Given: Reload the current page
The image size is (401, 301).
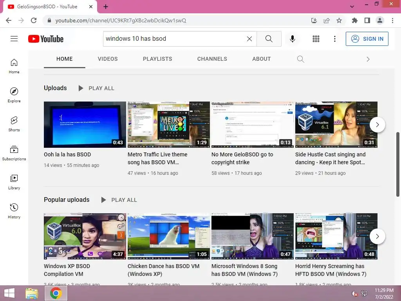Looking at the screenshot, I should (x=34, y=20).
